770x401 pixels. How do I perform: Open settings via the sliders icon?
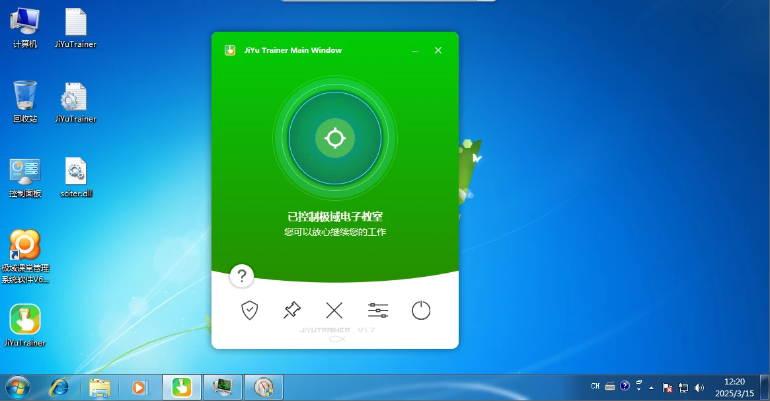pyautogui.click(x=377, y=310)
